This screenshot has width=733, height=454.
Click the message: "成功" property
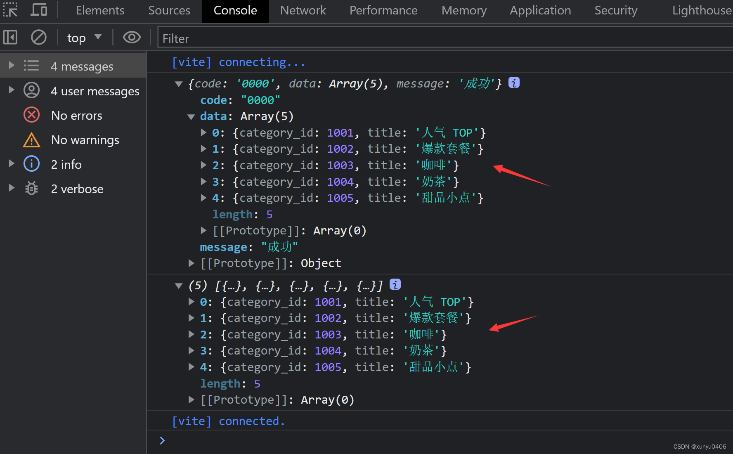point(249,247)
